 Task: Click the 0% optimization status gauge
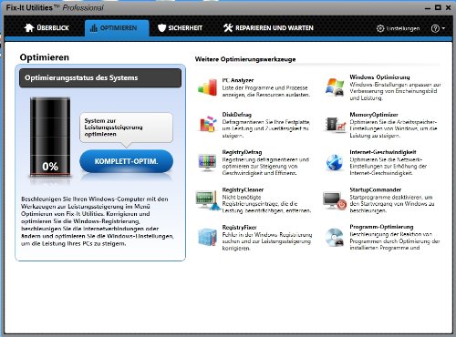click(x=50, y=137)
